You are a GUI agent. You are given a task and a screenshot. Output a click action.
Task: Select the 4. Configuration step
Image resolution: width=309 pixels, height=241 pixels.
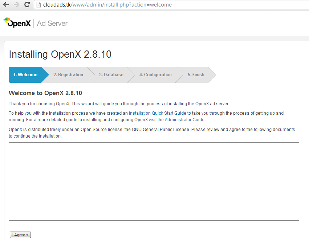[155, 75]
